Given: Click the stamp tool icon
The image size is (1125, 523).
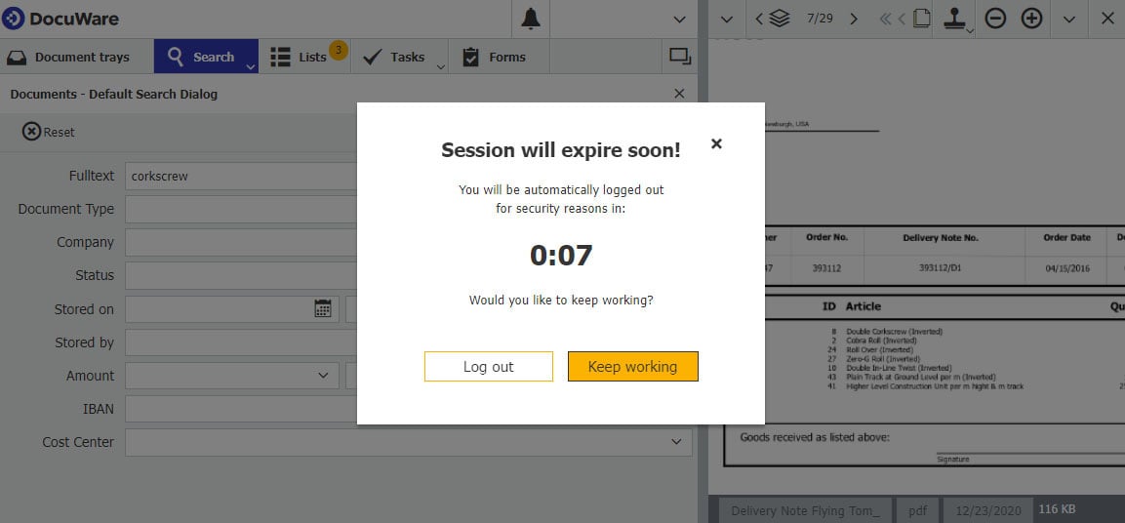Looking at the screenshot, I should [956, 19].
